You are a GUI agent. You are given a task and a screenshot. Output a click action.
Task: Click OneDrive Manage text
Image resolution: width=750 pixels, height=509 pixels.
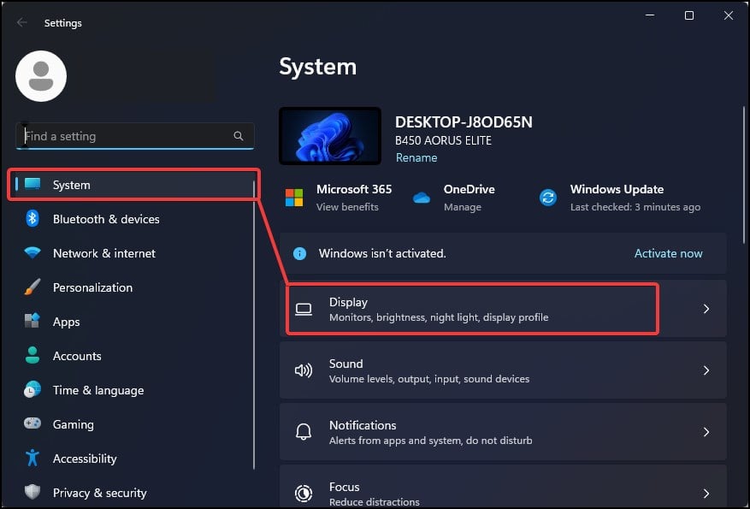(x=462, y=207)
